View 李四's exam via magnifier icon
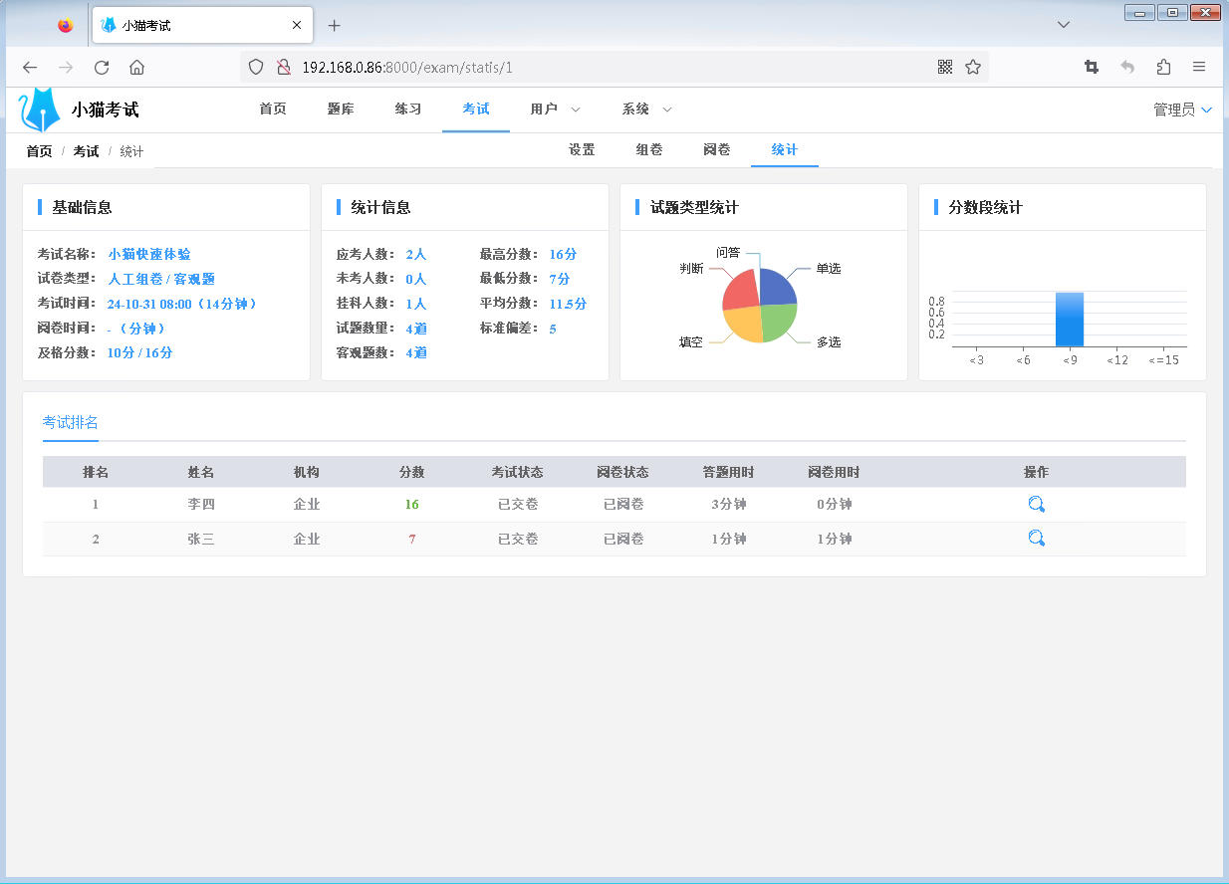 (x=1036, y=504)
